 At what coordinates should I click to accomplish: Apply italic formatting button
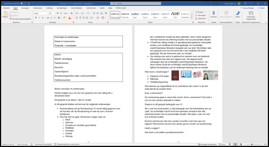coord(39,18)
